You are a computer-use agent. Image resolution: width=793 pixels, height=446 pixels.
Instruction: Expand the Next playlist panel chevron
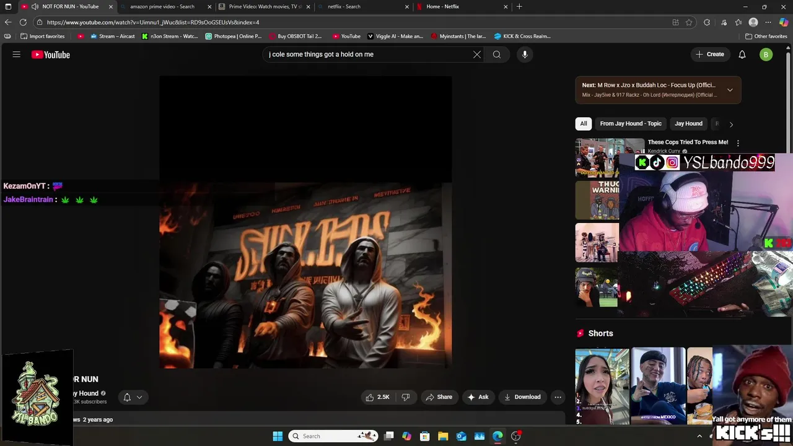(730, 90)
